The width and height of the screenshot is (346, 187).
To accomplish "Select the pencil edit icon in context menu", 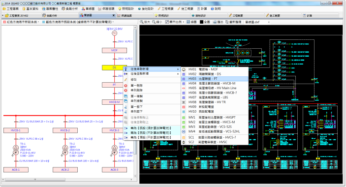I will pyautogui.click(x=126, y=80).
